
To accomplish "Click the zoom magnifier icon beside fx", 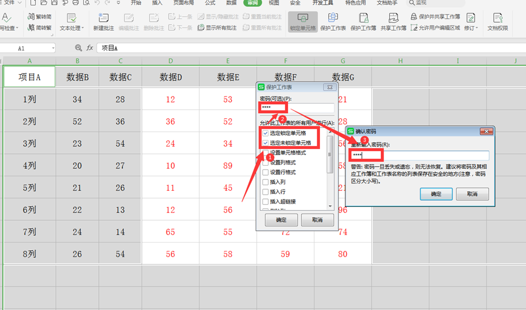I will coord(78,48).
